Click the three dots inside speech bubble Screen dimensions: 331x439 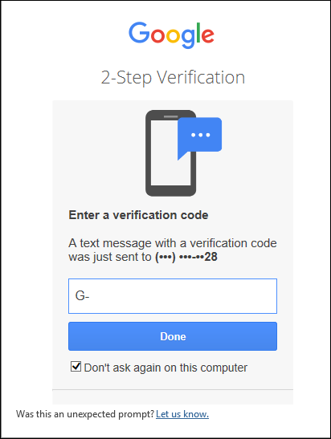[x=200, y=135]
